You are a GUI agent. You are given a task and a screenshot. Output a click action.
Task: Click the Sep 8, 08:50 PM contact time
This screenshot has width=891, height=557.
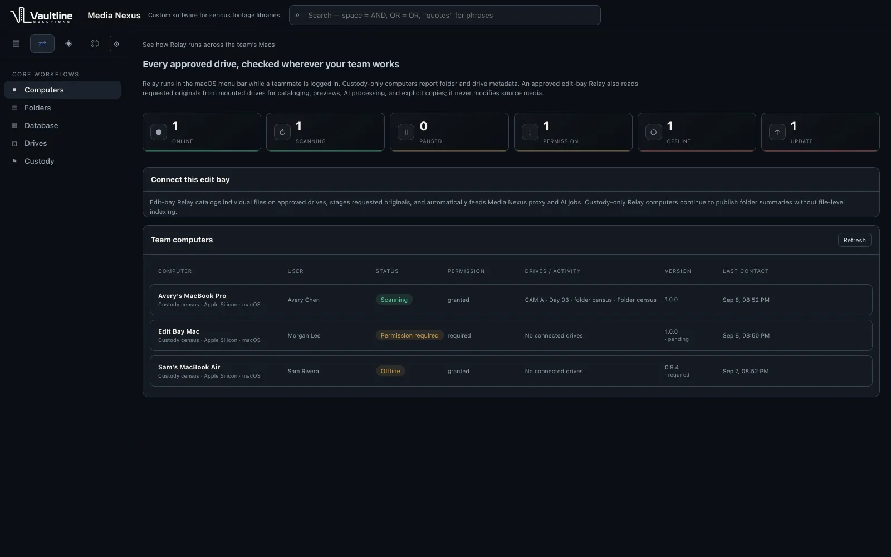click(746, 335)
